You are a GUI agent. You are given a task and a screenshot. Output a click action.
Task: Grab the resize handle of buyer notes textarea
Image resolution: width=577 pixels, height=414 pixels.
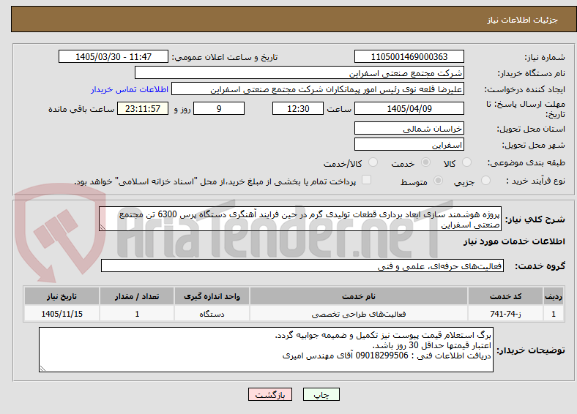[42, 369]
